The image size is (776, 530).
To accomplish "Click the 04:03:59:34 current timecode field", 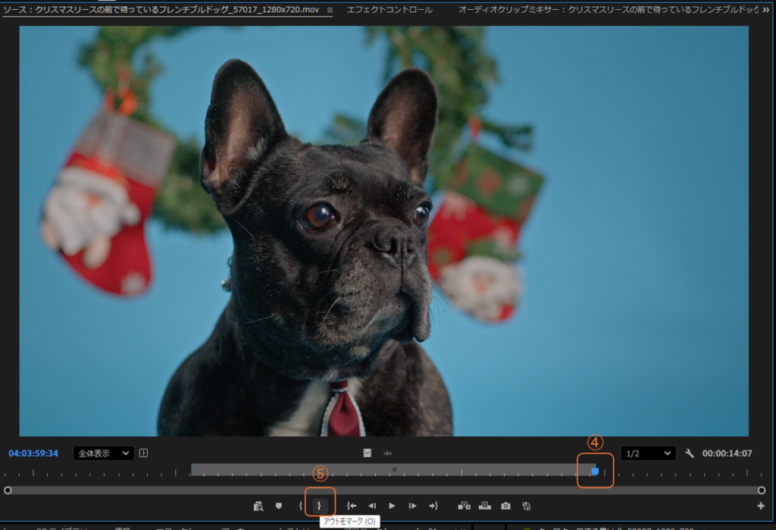I will 33,453.
